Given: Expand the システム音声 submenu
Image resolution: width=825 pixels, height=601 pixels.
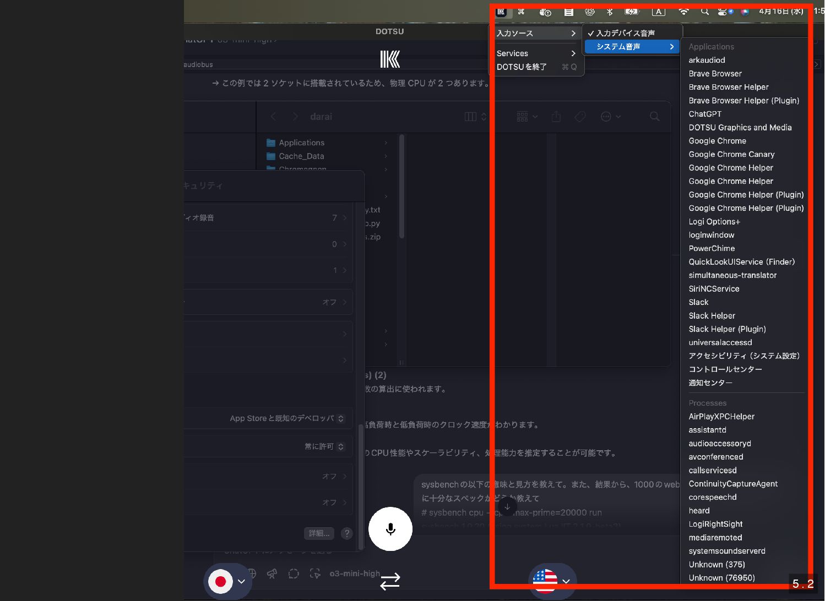Looking at the screenshot, I should pos(633,47).
